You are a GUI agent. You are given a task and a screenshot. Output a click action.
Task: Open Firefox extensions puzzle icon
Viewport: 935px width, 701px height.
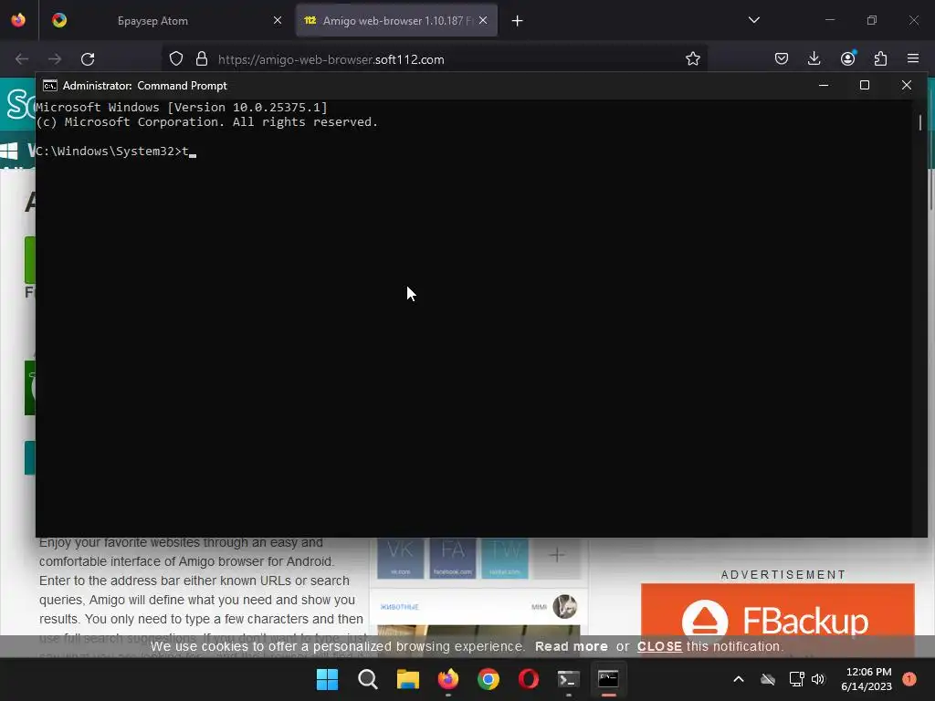pos(880,59)
